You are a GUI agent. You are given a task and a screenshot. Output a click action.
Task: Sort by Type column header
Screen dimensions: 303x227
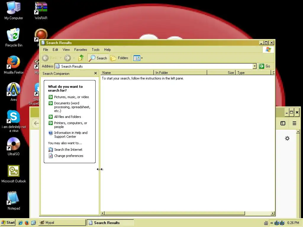click(x=253, y=73)
